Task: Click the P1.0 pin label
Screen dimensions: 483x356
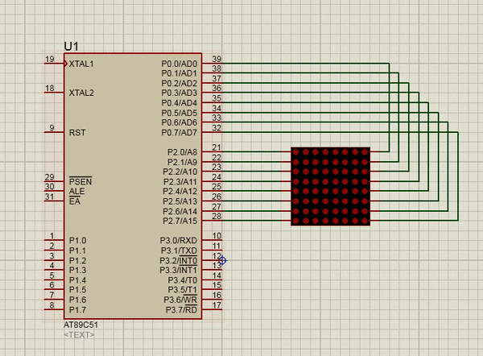Action: 77,240
